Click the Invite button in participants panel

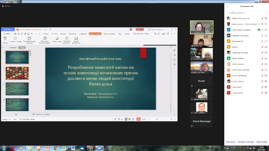coord(231,142)
